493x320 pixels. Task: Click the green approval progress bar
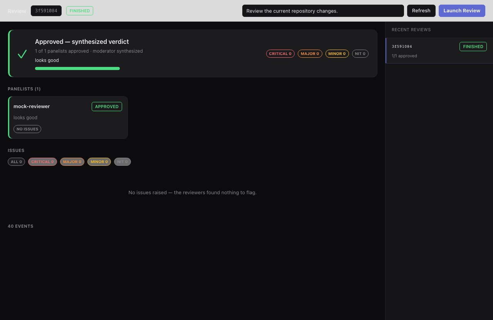[x=77, y=68]
